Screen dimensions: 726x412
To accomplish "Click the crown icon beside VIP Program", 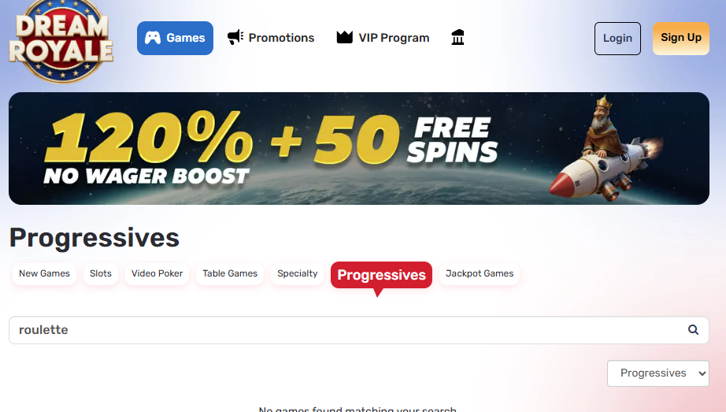I will [x=344, y=38].
